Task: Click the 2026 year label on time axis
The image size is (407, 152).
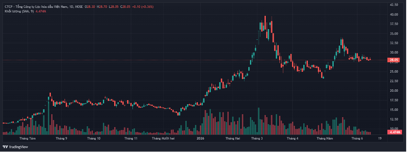Action: coord(200,139)
